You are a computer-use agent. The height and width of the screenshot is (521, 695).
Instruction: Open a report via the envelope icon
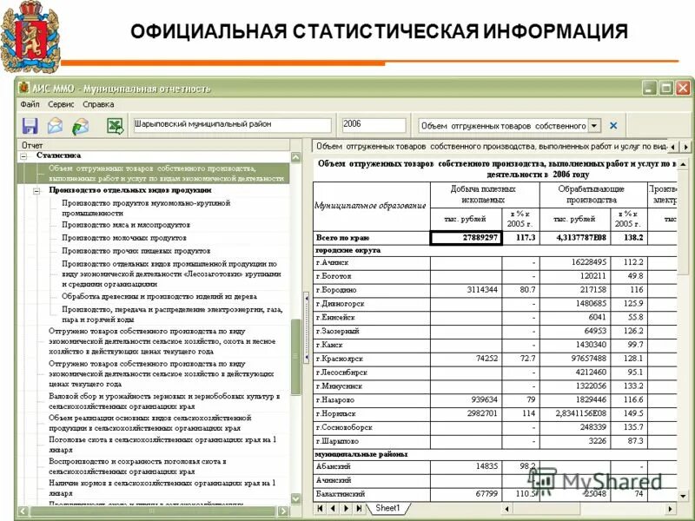54,126
